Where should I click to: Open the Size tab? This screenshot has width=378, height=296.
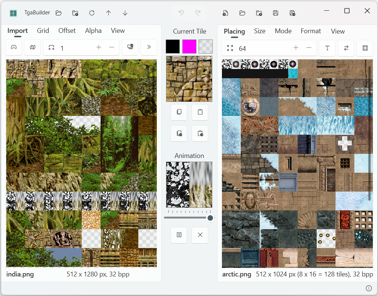tap(260, 31)
